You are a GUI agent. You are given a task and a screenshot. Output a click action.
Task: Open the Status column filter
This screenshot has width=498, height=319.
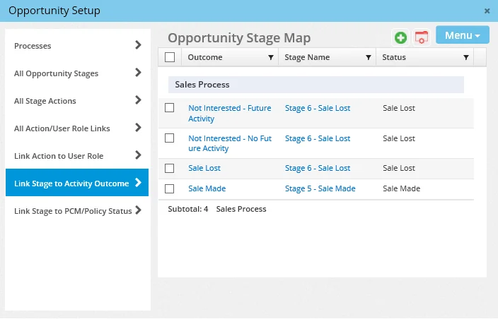tap(465, 57)
